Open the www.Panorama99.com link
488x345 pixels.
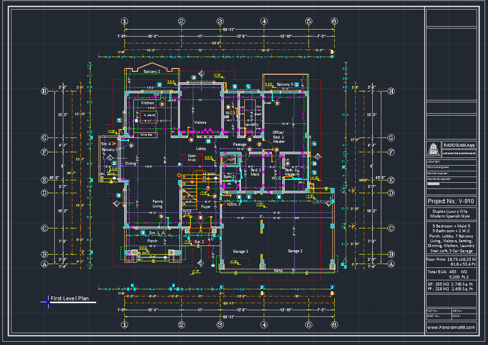coord(451,327)
